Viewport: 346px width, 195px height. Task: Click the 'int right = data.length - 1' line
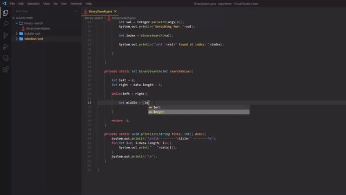137,85
